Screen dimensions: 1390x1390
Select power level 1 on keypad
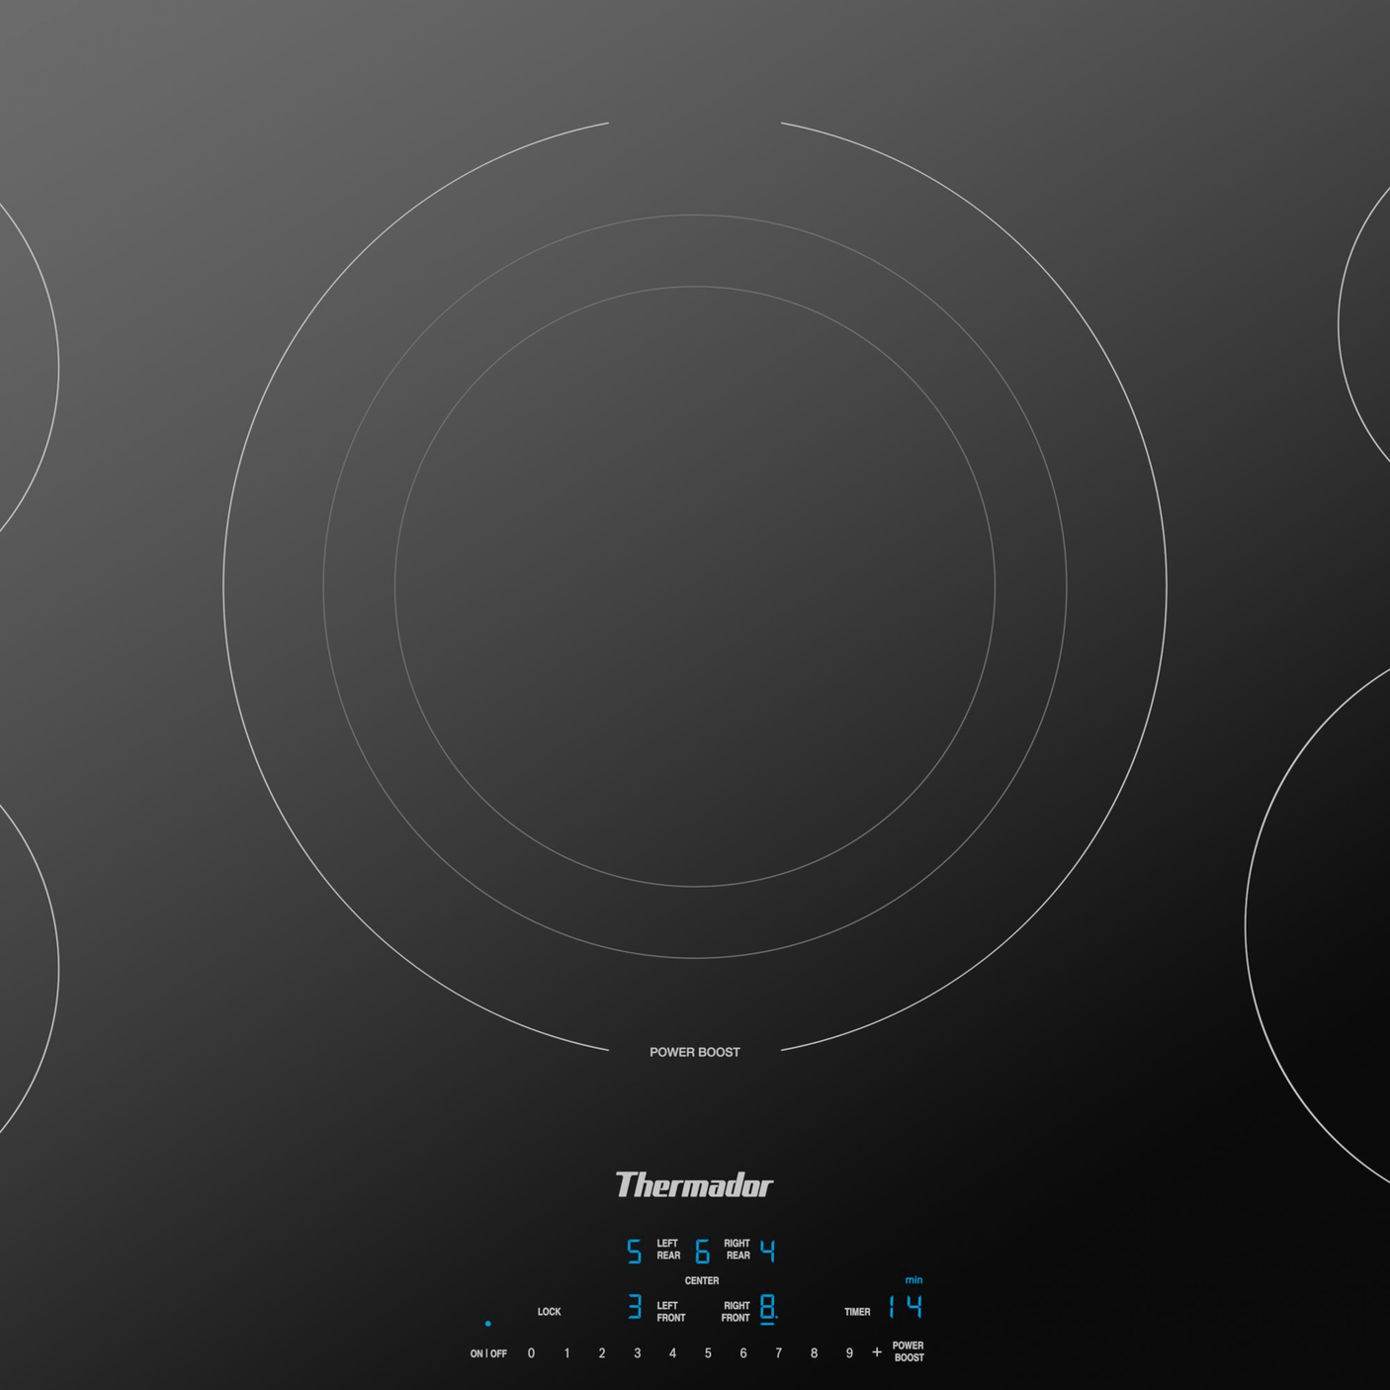566,1353
